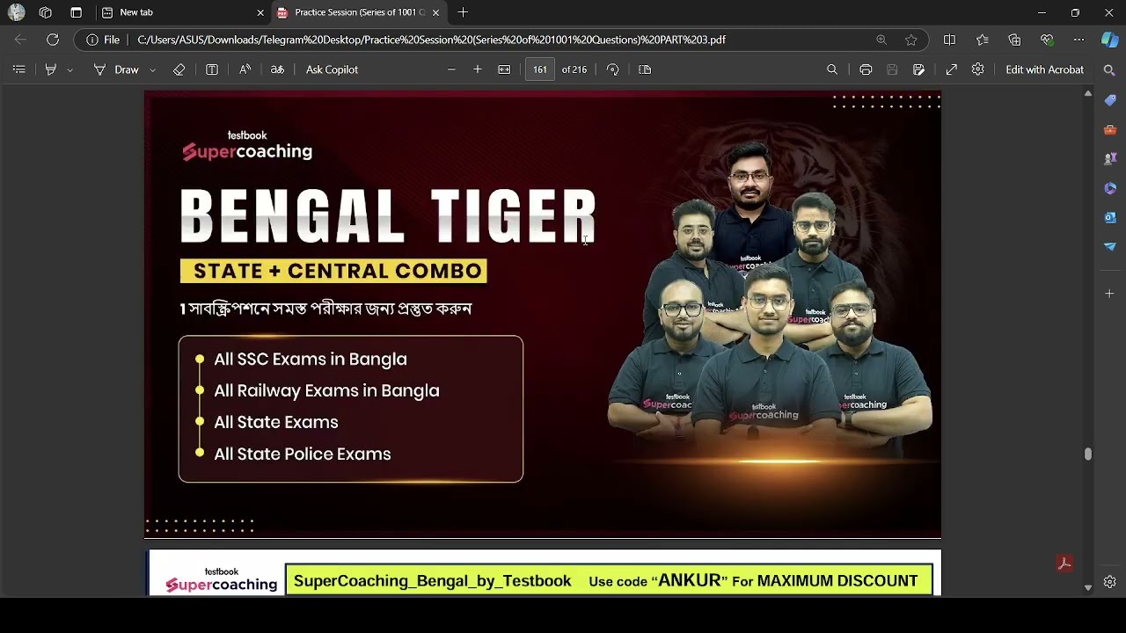Image resolution: width=1126 pixels, height=633 pixels.
Task: Open split screen view
Action: coord(949,40)
